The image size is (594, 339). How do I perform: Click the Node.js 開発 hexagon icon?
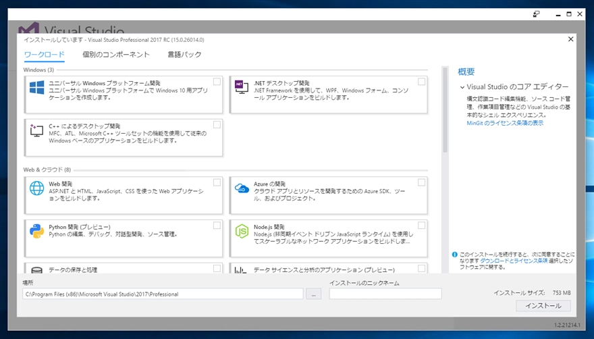click(242, 231)
